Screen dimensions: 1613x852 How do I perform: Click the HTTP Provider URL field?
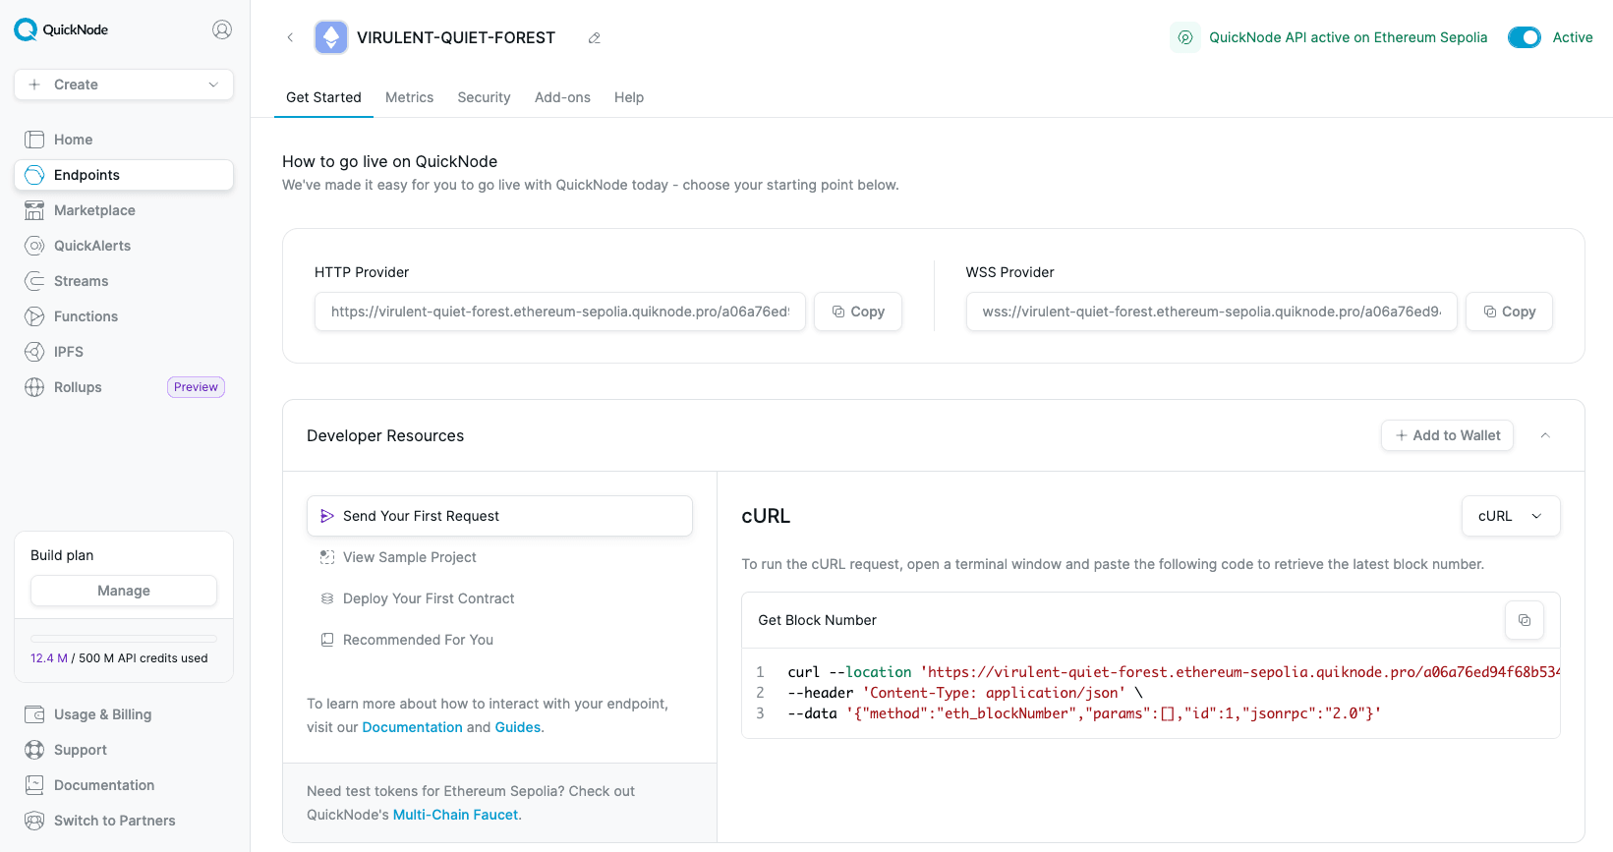pos(560,312)
